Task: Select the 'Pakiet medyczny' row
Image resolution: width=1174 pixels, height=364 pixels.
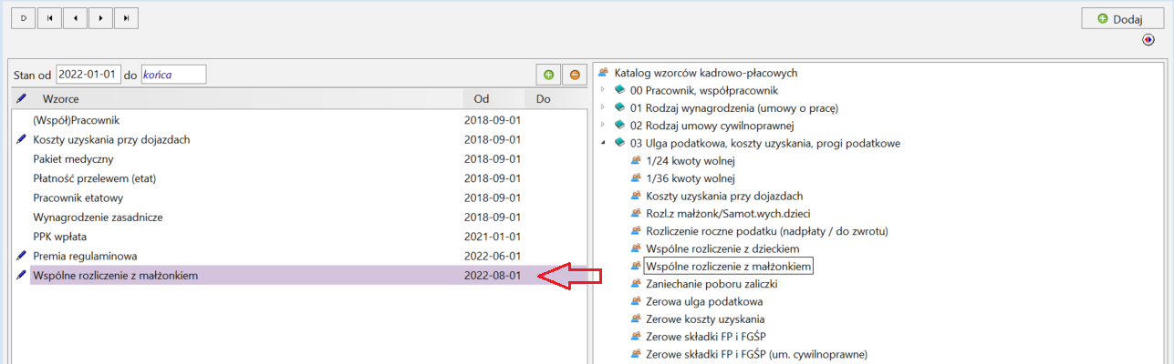Action: 308,158
